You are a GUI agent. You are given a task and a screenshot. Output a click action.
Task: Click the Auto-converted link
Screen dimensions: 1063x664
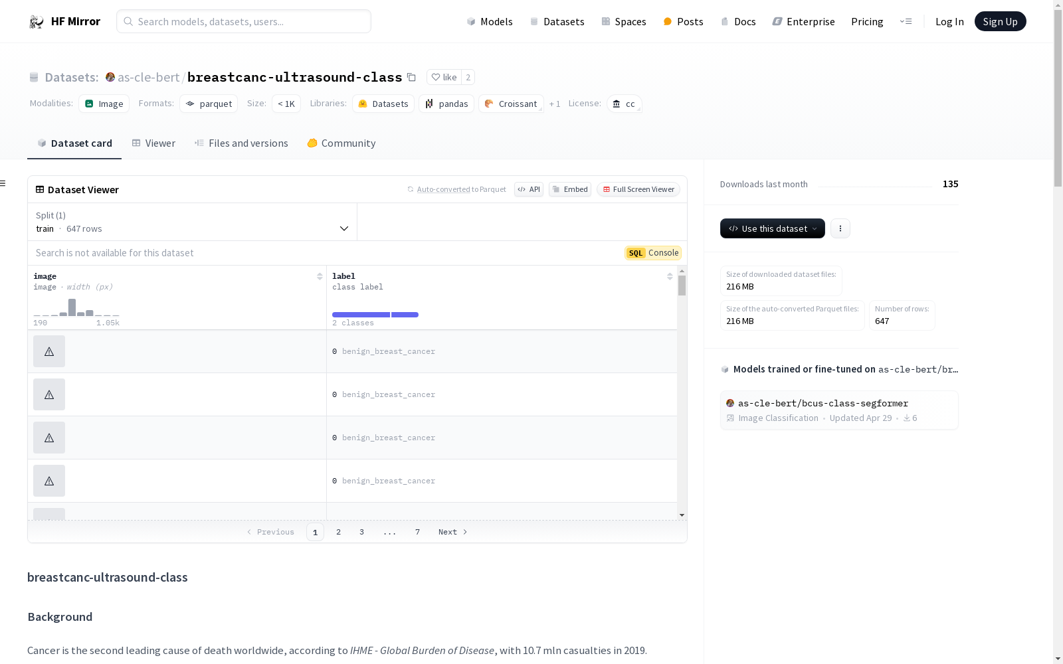443,189
